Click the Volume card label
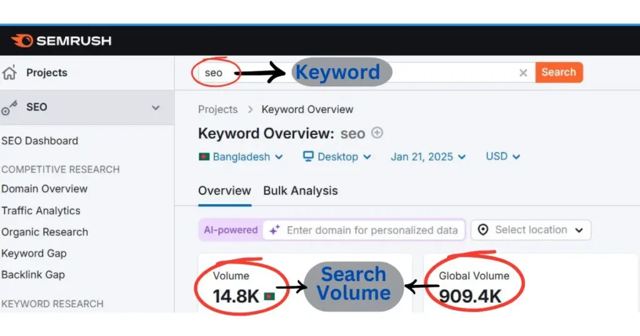Screen dimensions: 640x336 click(x=231, y=275)
